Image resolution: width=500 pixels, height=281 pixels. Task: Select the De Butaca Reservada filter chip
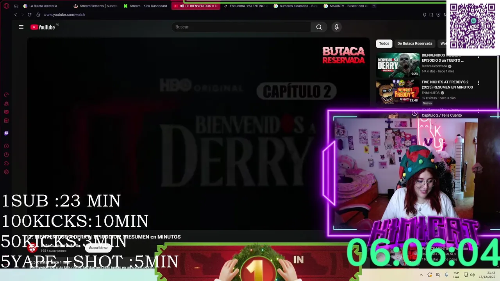tap(415, 43)
